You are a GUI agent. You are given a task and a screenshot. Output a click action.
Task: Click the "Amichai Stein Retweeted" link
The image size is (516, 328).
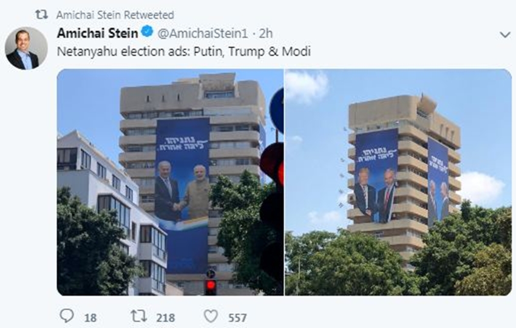tap(115, 15)
